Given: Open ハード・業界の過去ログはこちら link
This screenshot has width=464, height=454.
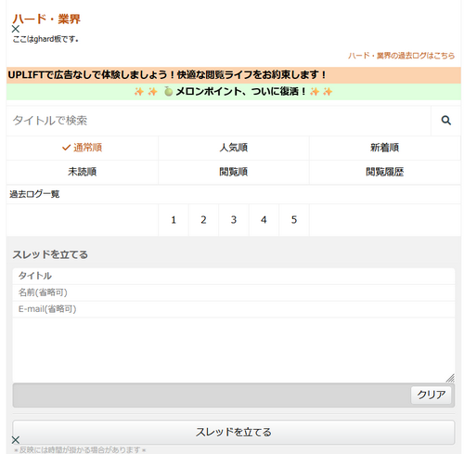Looking at the screenshot, I should click(x=401, y=56).
